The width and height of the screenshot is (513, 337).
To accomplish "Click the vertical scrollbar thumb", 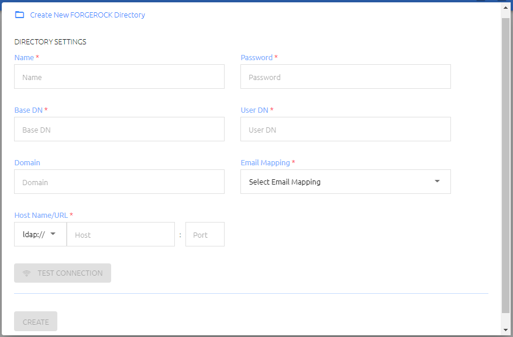I will click(x=506, y=165).
